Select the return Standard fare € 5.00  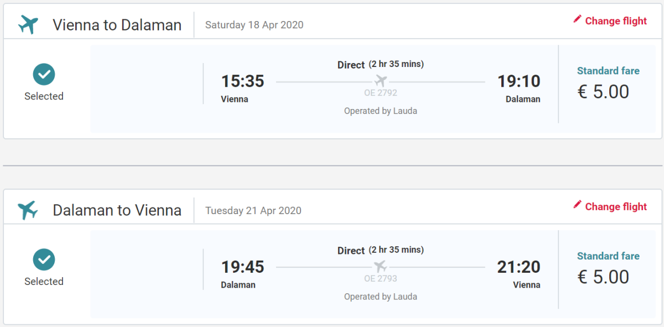[607, 269]
